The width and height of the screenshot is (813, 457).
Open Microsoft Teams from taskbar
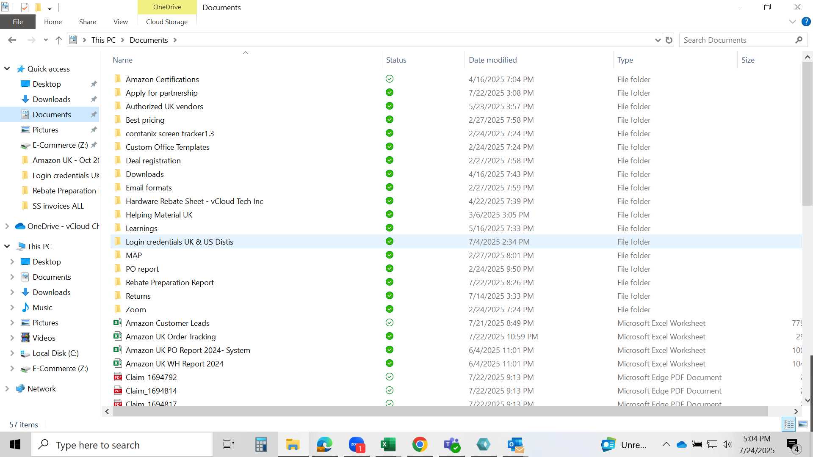click(452, 445)
